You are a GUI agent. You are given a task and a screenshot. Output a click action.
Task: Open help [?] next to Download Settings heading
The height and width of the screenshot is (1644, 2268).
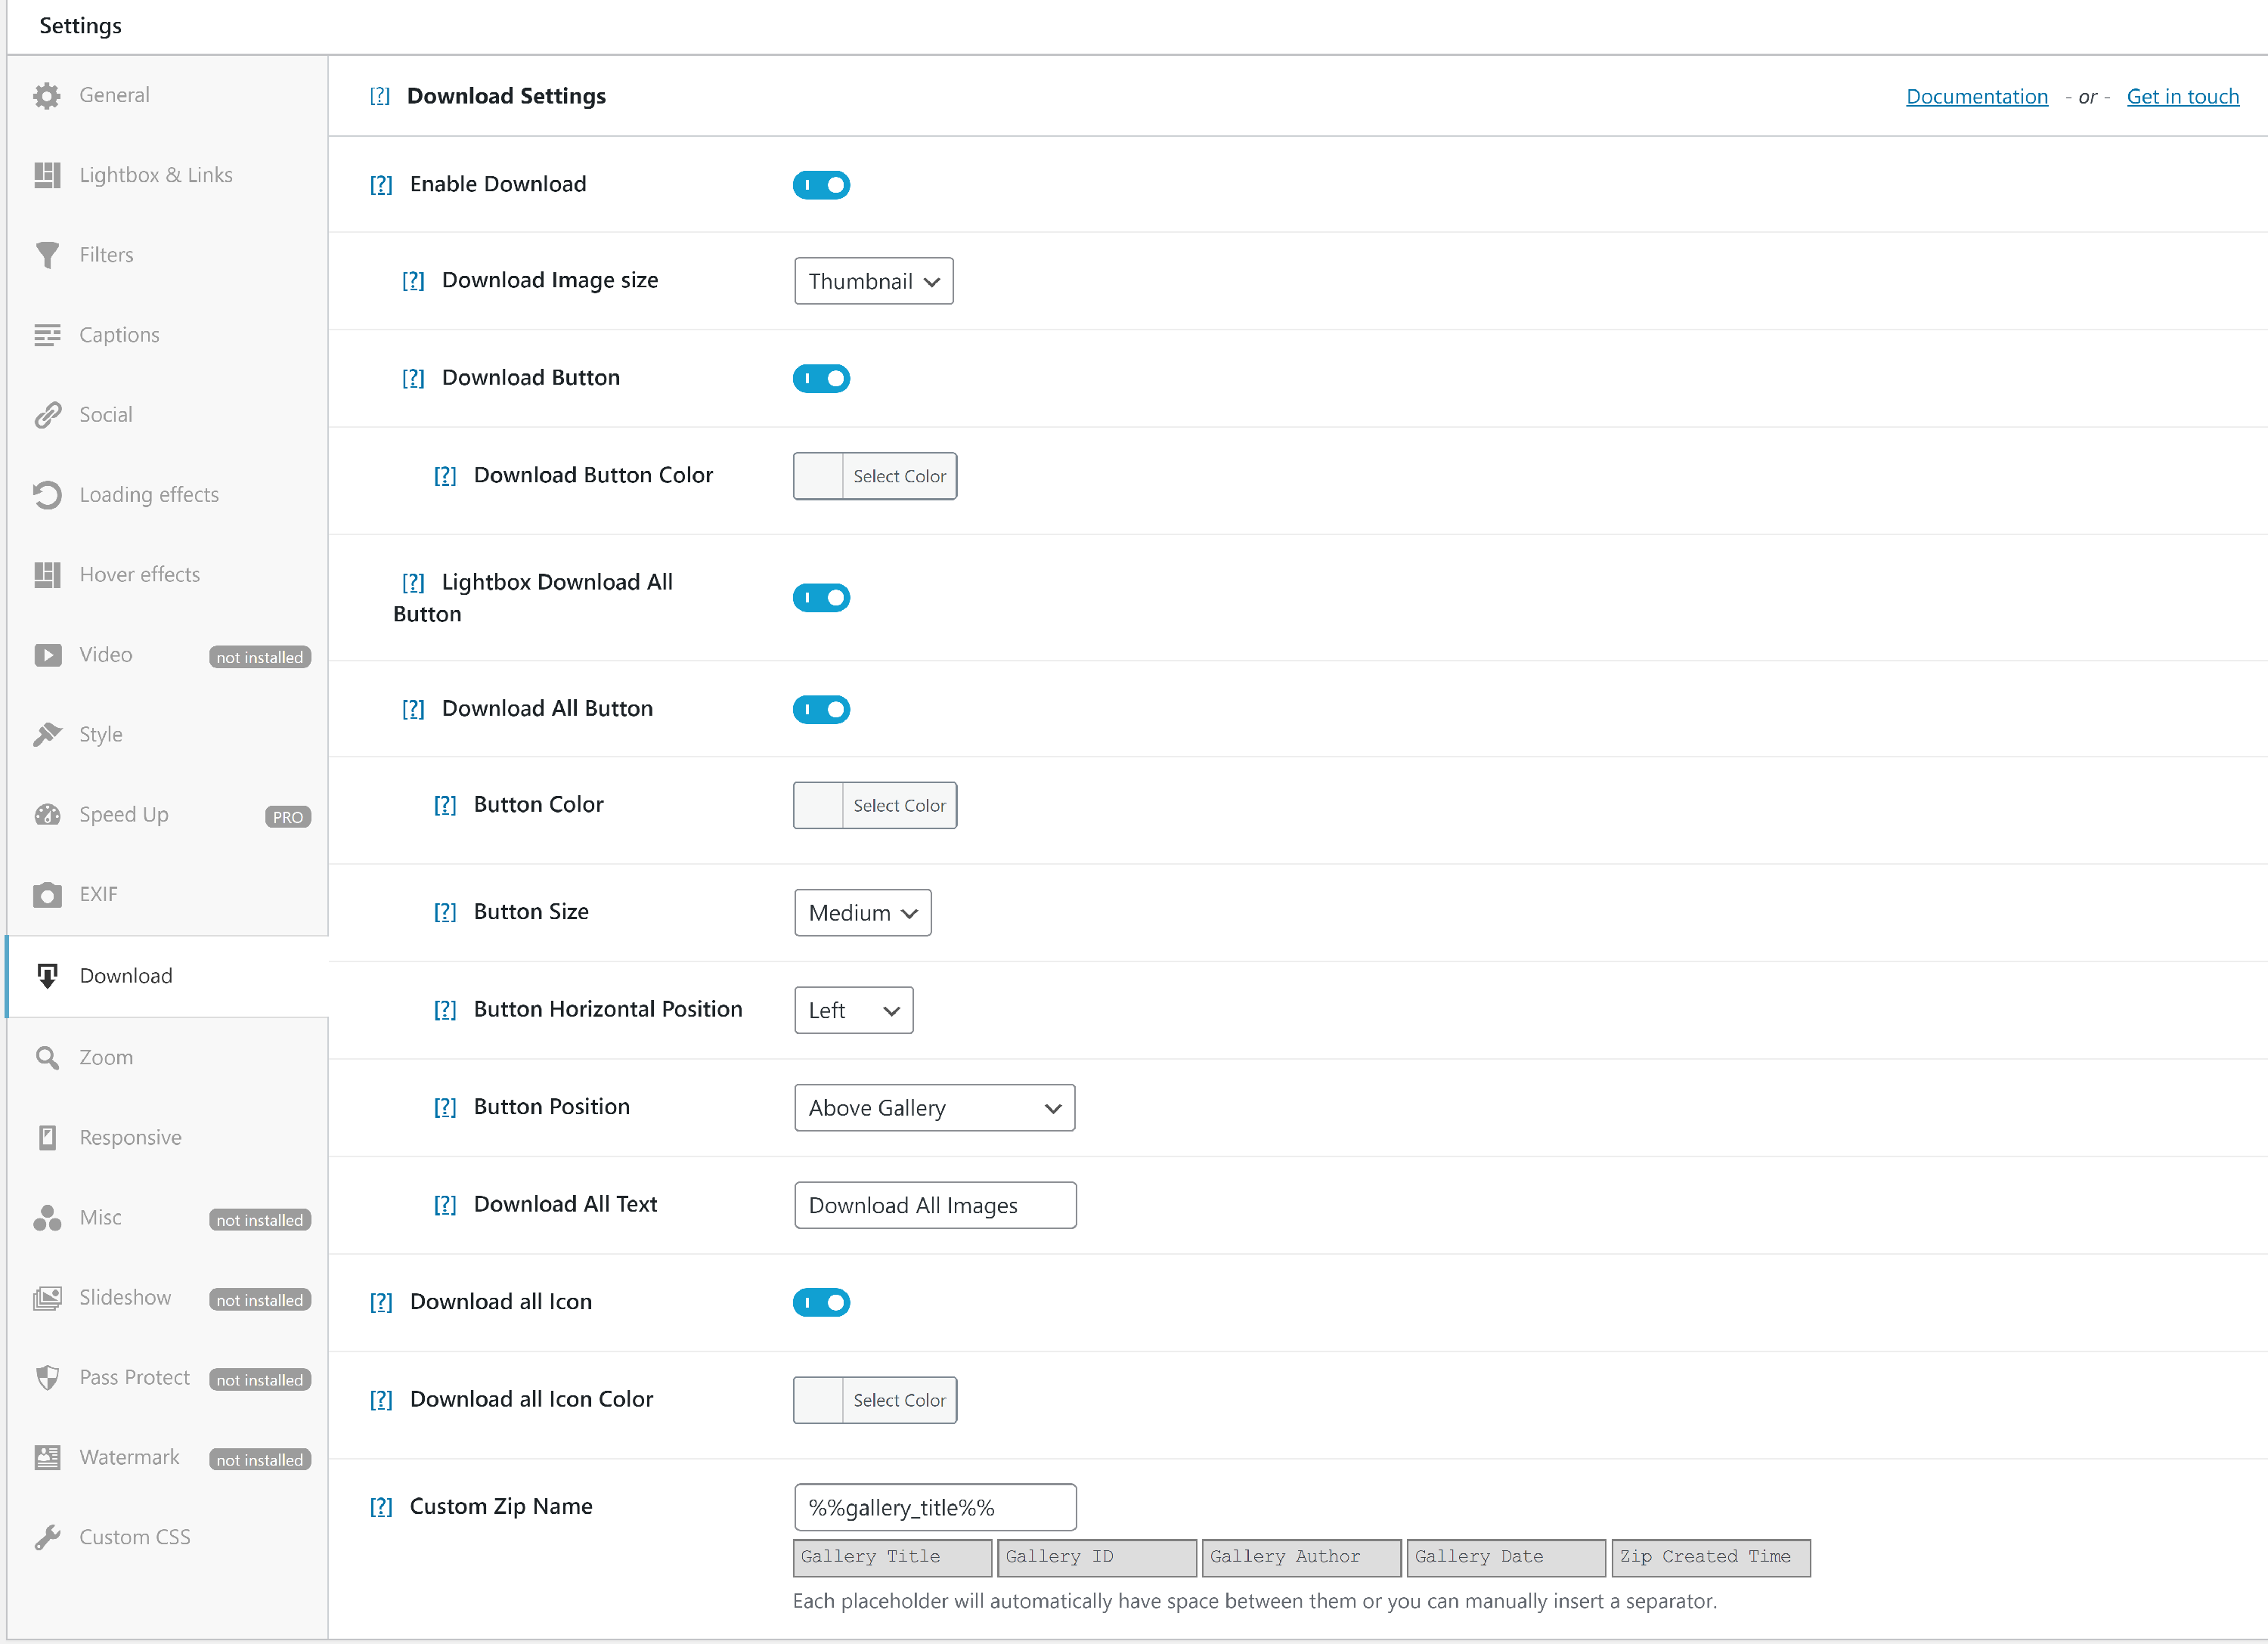pos(380,96)
